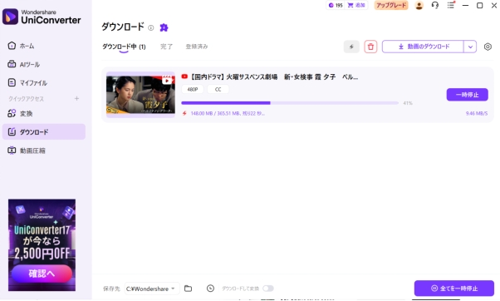Screen dimensions: 500x301
Task: Add a quick access item with plus
Action: tap(76, 99)
